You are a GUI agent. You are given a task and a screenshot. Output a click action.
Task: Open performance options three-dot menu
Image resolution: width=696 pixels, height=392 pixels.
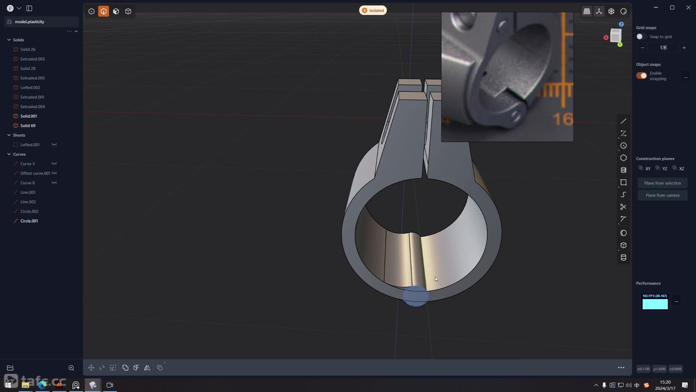676,301
